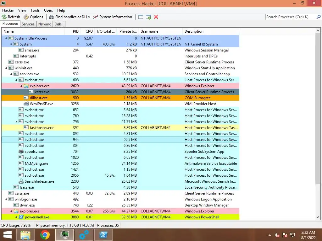Click the scrollbar down arrow
This screenshot has width=322, height=241.
318,217
